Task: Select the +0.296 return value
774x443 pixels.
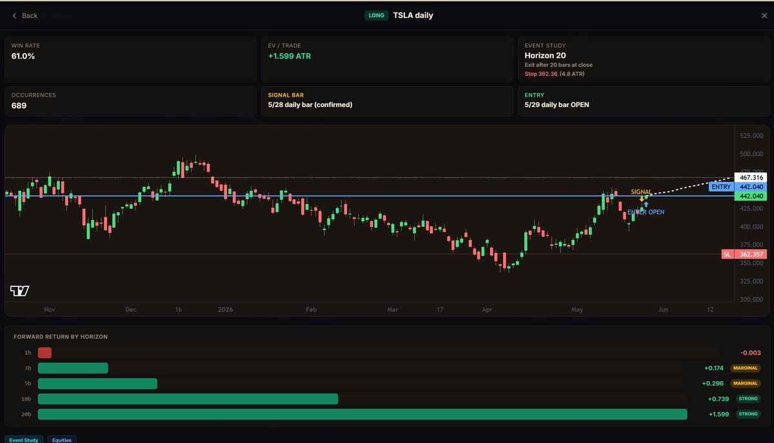Action: pyautogui.click(x=713, y=384)
